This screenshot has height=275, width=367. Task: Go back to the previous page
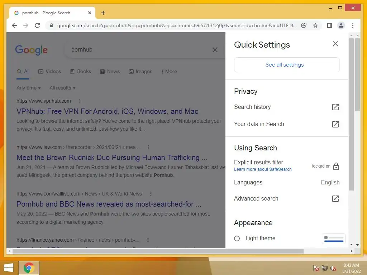click(14, 25)
